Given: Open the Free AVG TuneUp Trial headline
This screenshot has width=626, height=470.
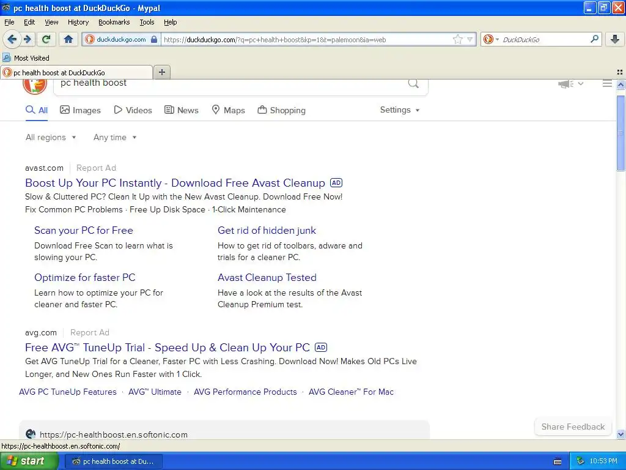Looking at the screenshot, I should point(168,348).
